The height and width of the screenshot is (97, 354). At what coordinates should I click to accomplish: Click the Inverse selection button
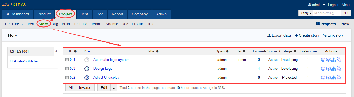[x=85, y=88]
